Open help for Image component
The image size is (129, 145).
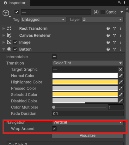coord(108,42)
